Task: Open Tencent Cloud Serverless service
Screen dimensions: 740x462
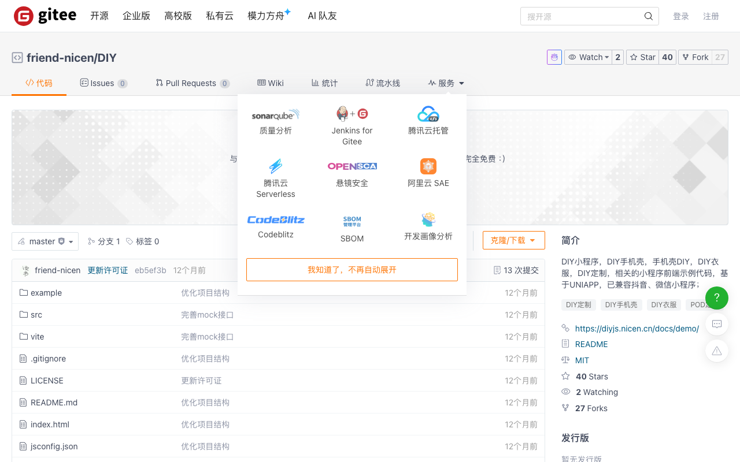Action: [276, 178]
